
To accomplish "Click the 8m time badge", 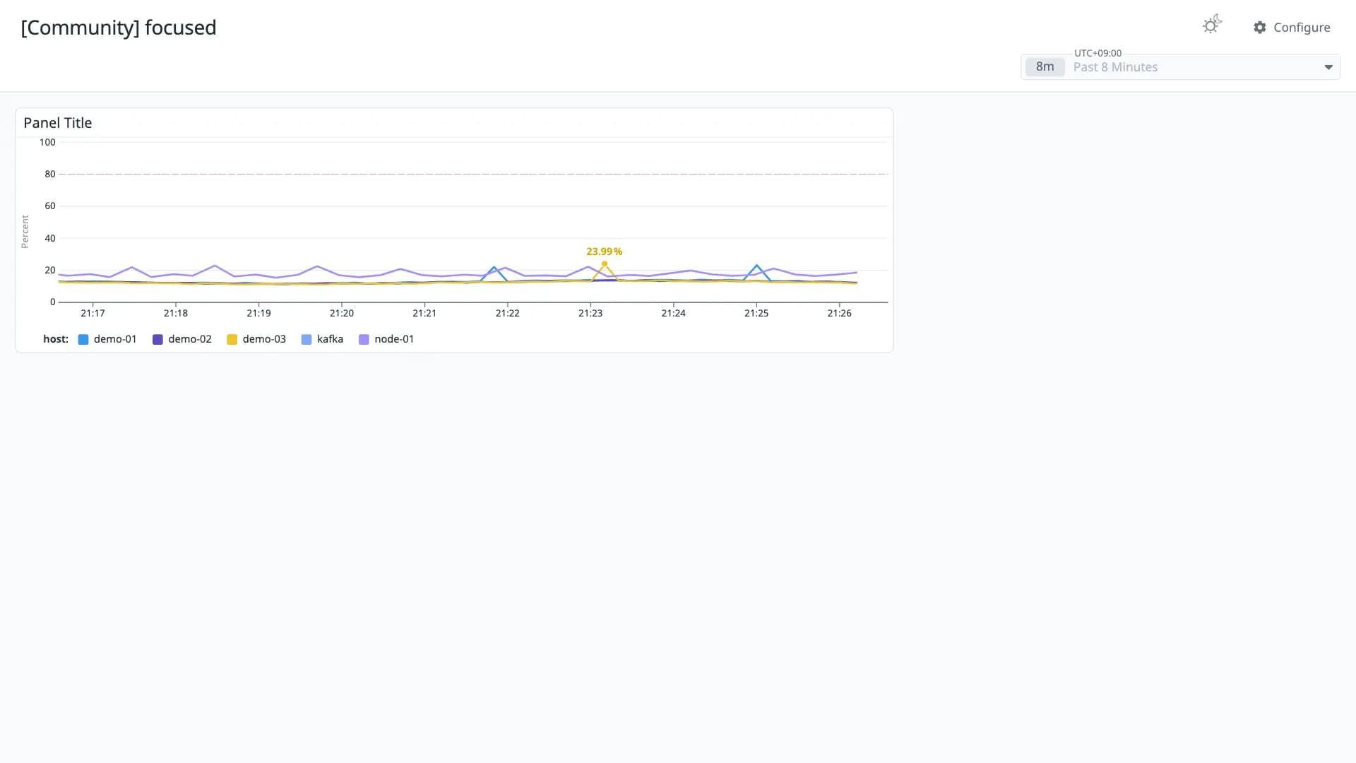I will click(x=1045, y=67).
